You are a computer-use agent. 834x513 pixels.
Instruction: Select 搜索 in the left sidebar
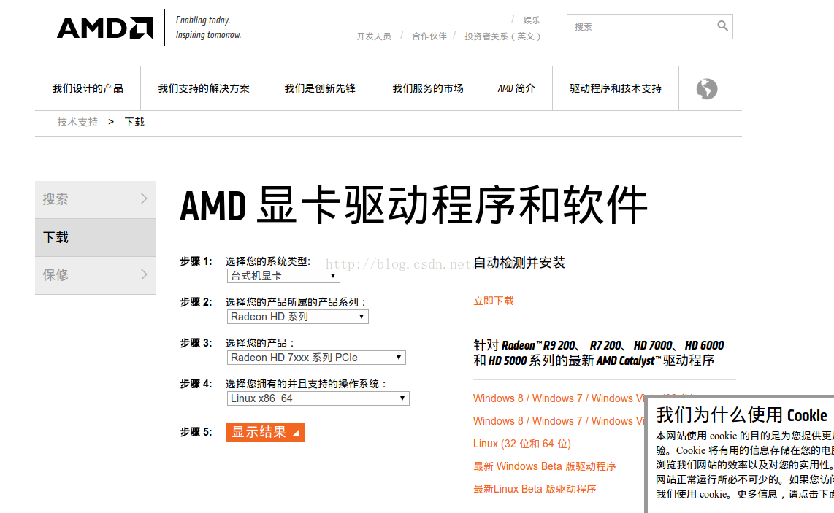point(95,199)
